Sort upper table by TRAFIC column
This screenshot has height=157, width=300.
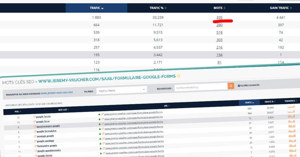[x=96, y=8]
